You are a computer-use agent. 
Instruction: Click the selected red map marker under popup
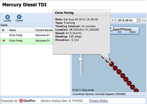pyautogui.click(x=112, y=64)
